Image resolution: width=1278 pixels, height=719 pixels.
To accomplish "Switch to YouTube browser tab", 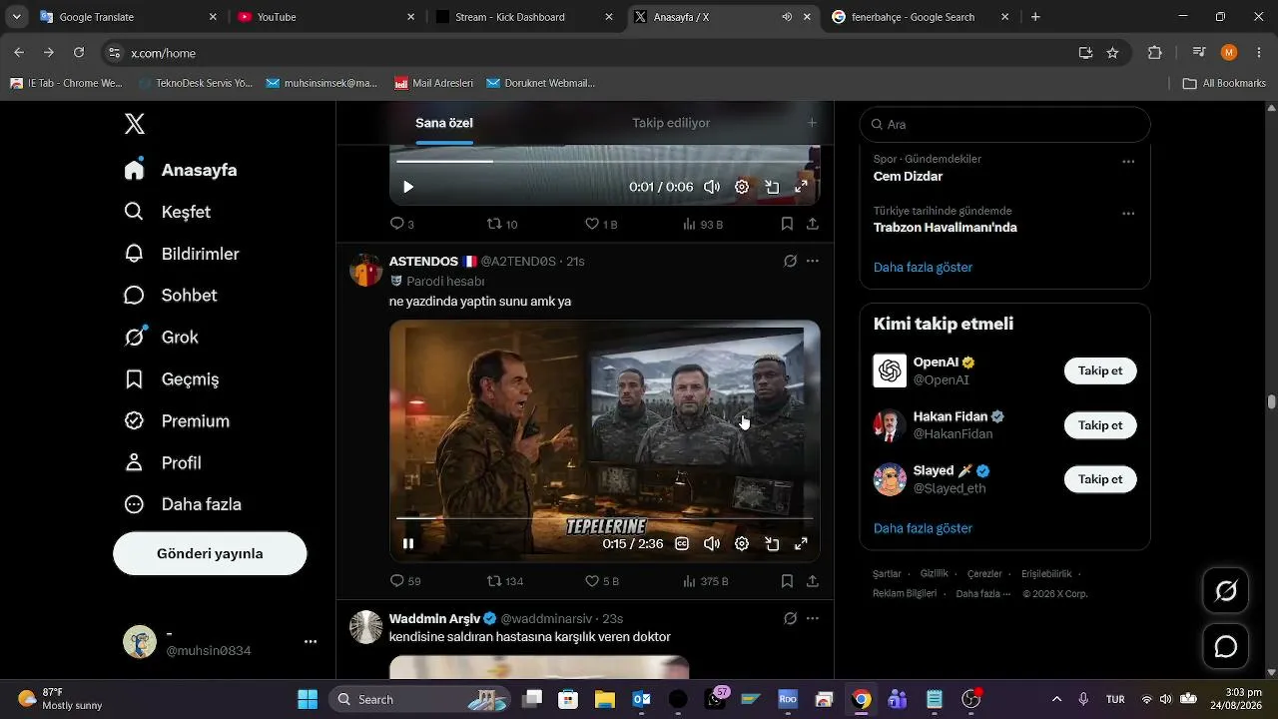I will (326, 17).
